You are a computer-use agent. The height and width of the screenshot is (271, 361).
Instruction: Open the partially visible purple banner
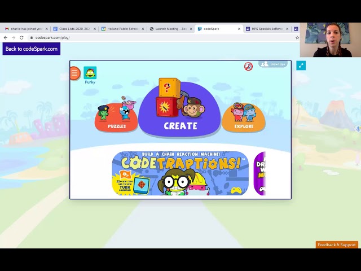click(x=260, y=173)
